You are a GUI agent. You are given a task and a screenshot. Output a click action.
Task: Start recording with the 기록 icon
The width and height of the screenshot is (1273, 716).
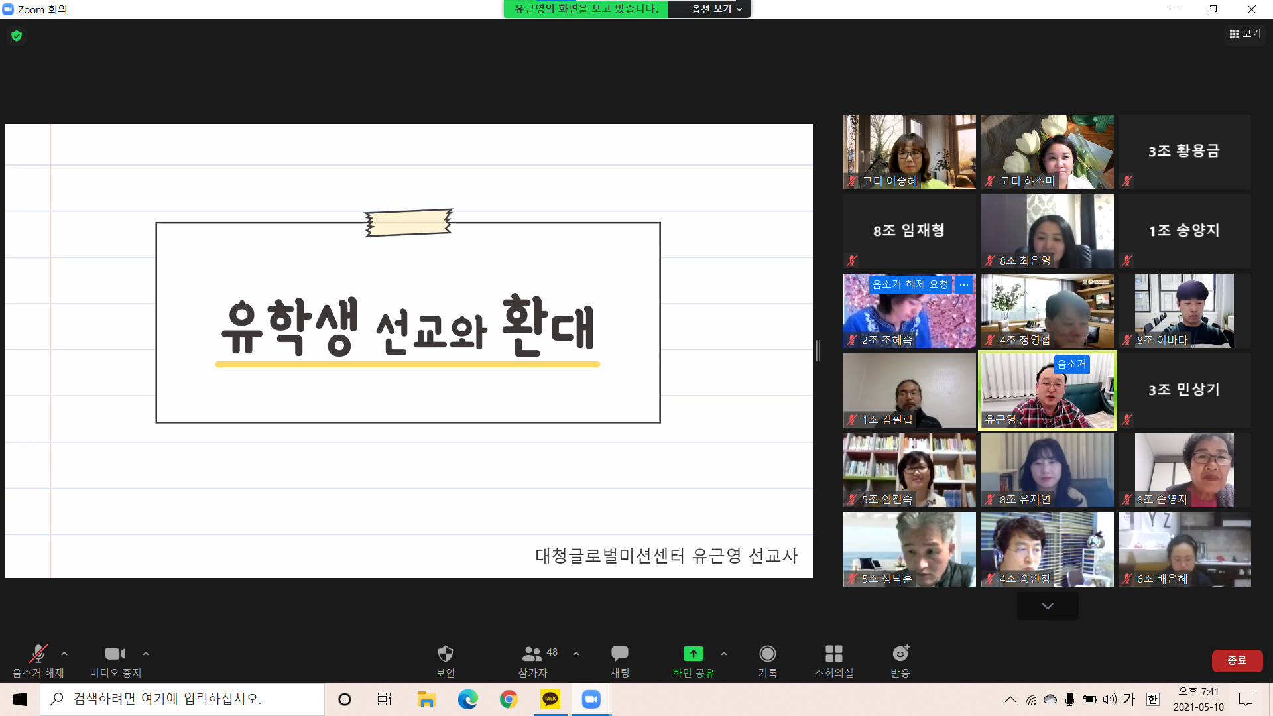coord(767,654)
